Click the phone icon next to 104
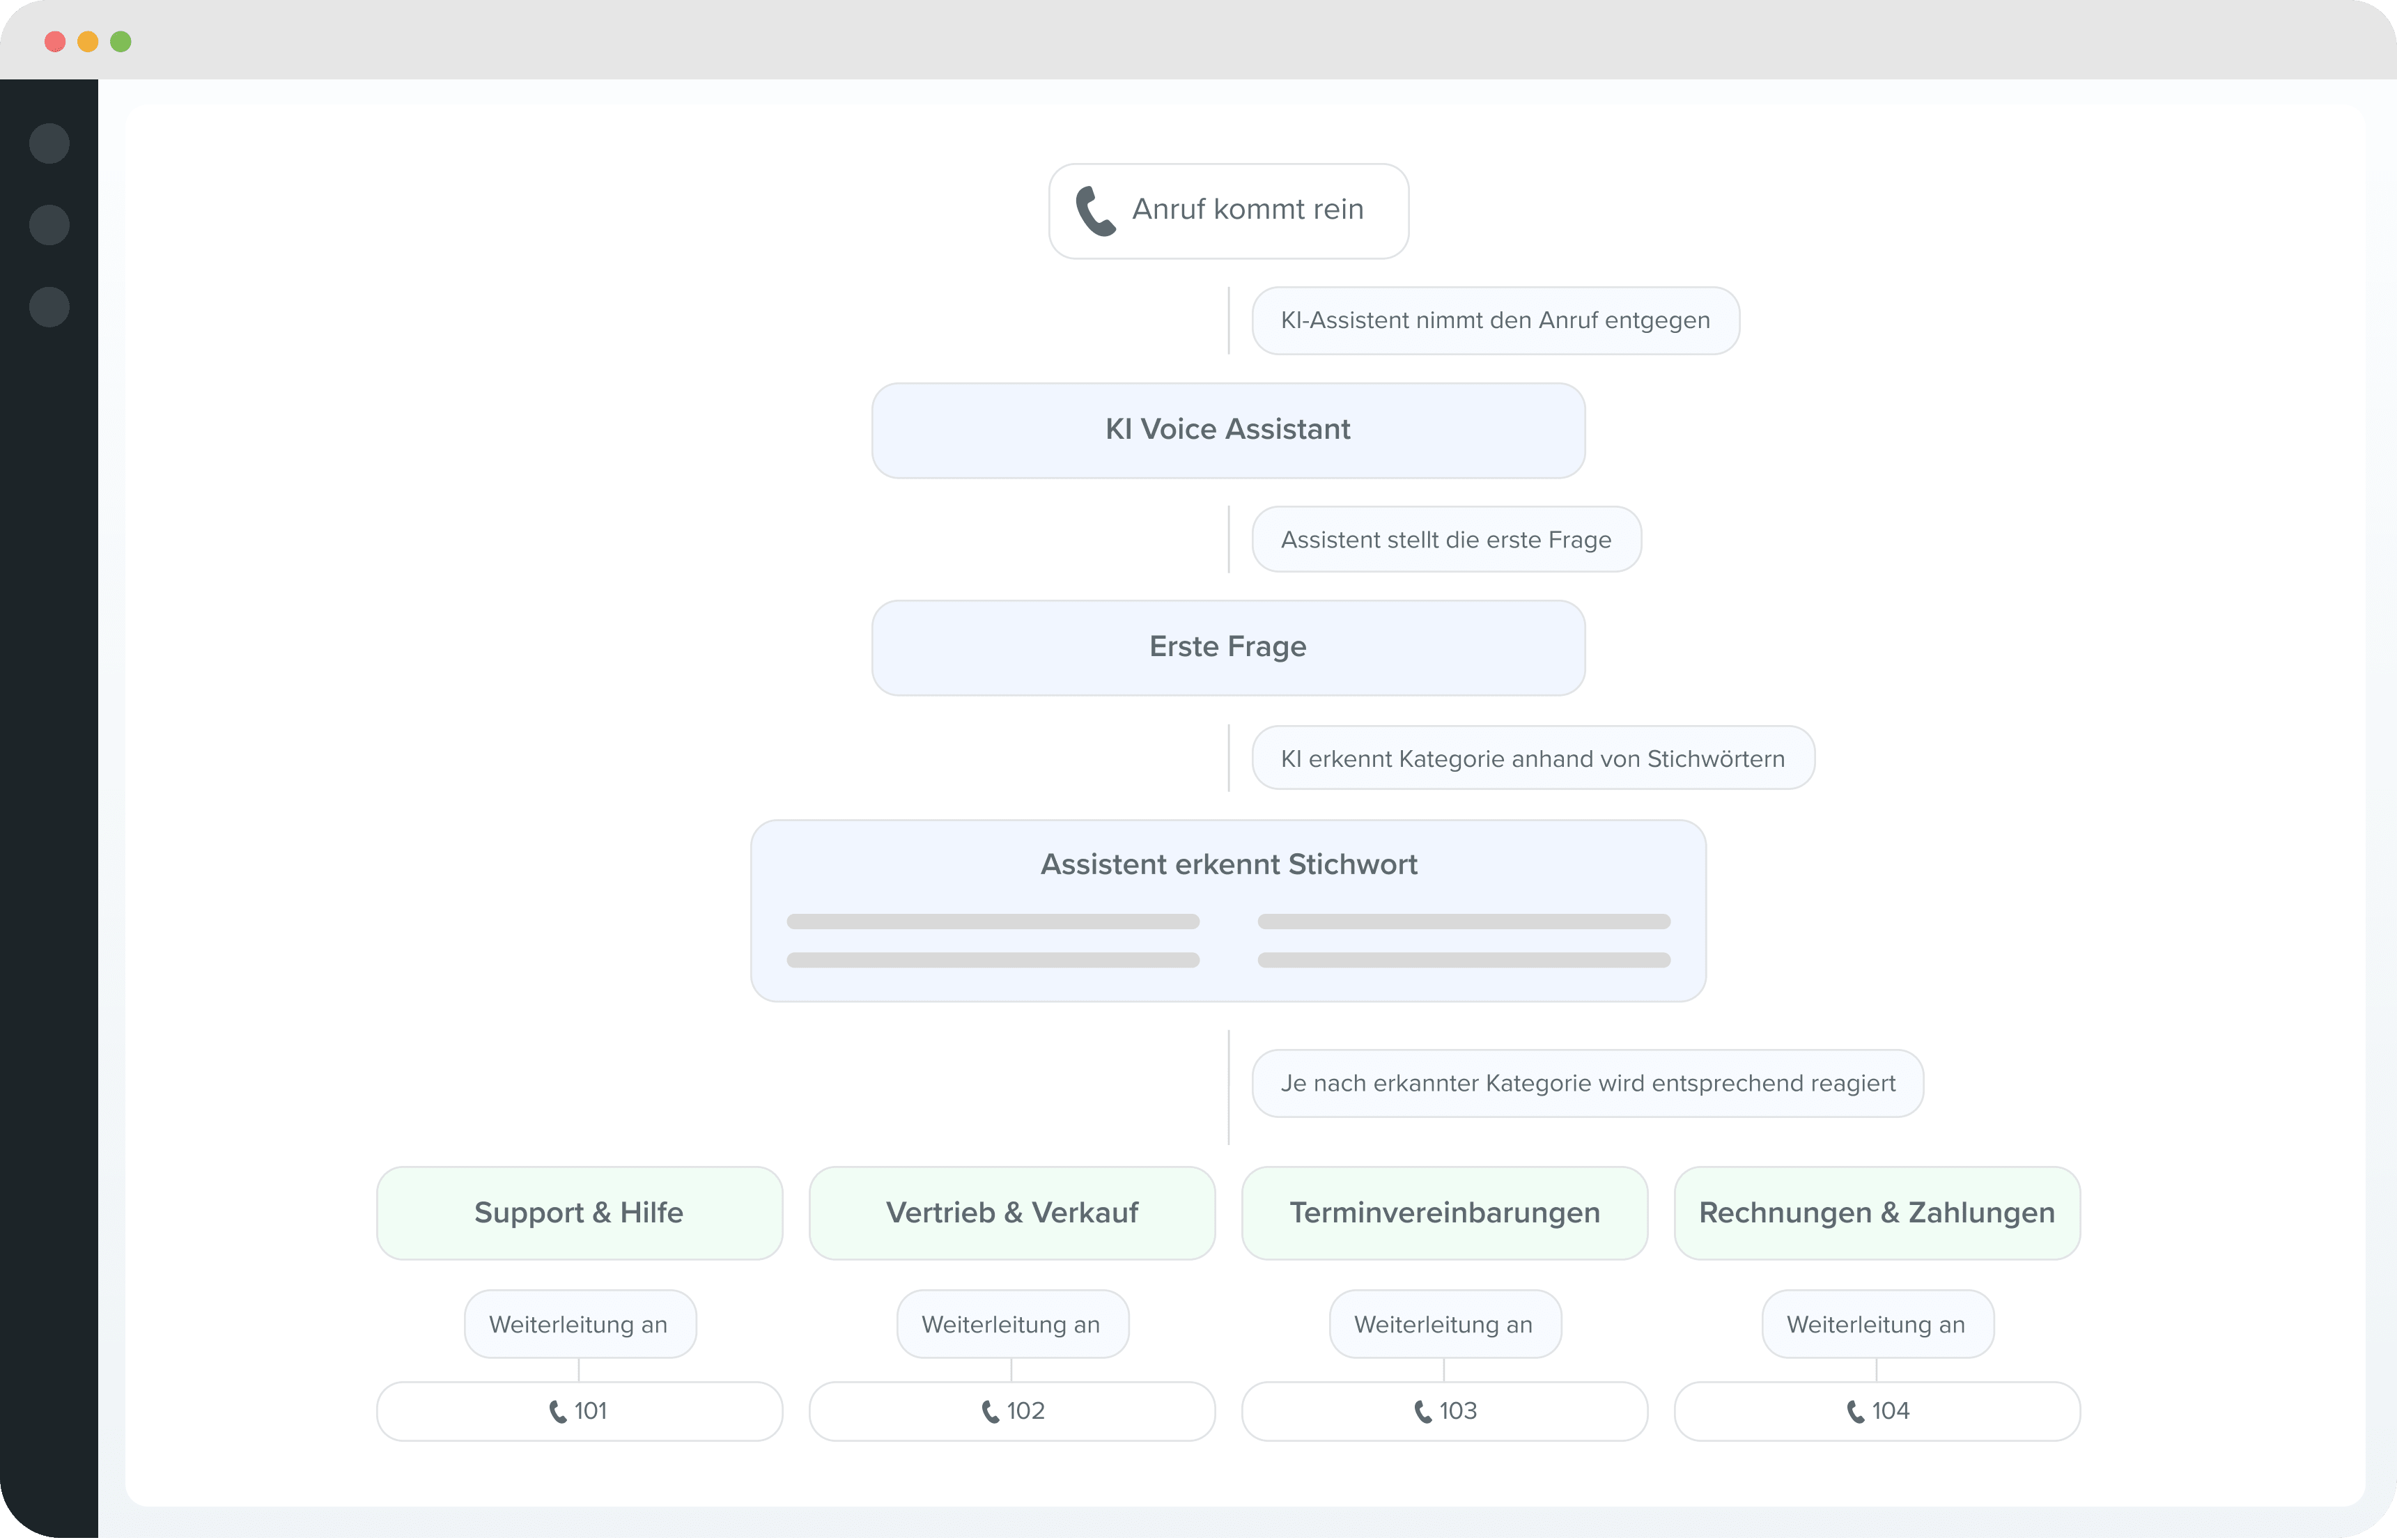 pyautogui.click(x=1855, y=1411)
